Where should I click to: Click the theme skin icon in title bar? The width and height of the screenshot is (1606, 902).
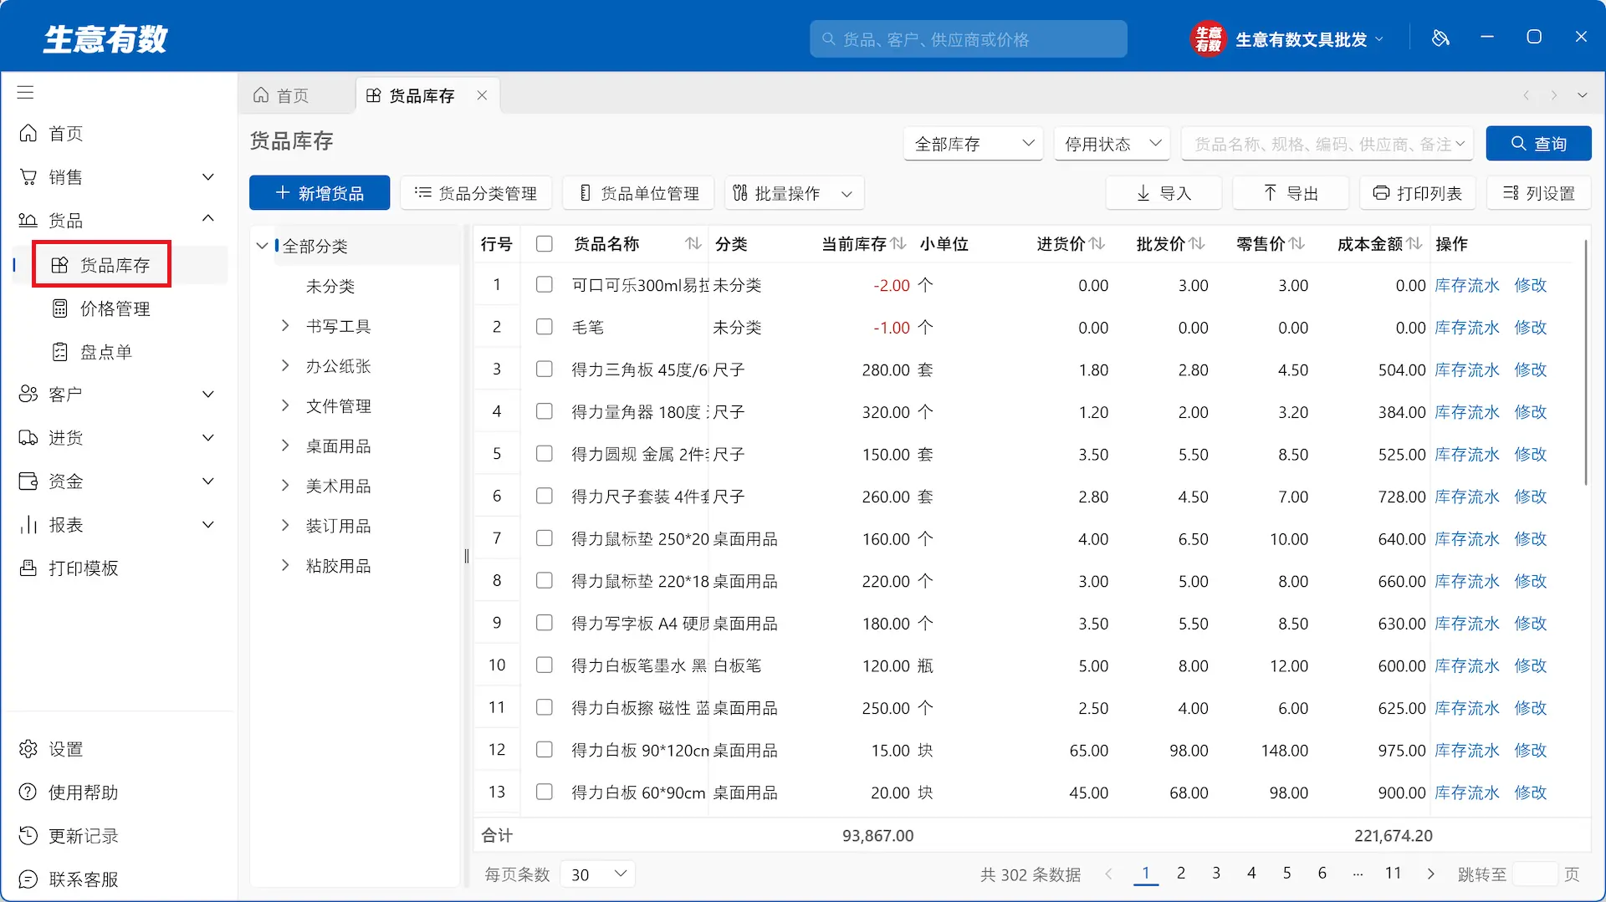1440,38
